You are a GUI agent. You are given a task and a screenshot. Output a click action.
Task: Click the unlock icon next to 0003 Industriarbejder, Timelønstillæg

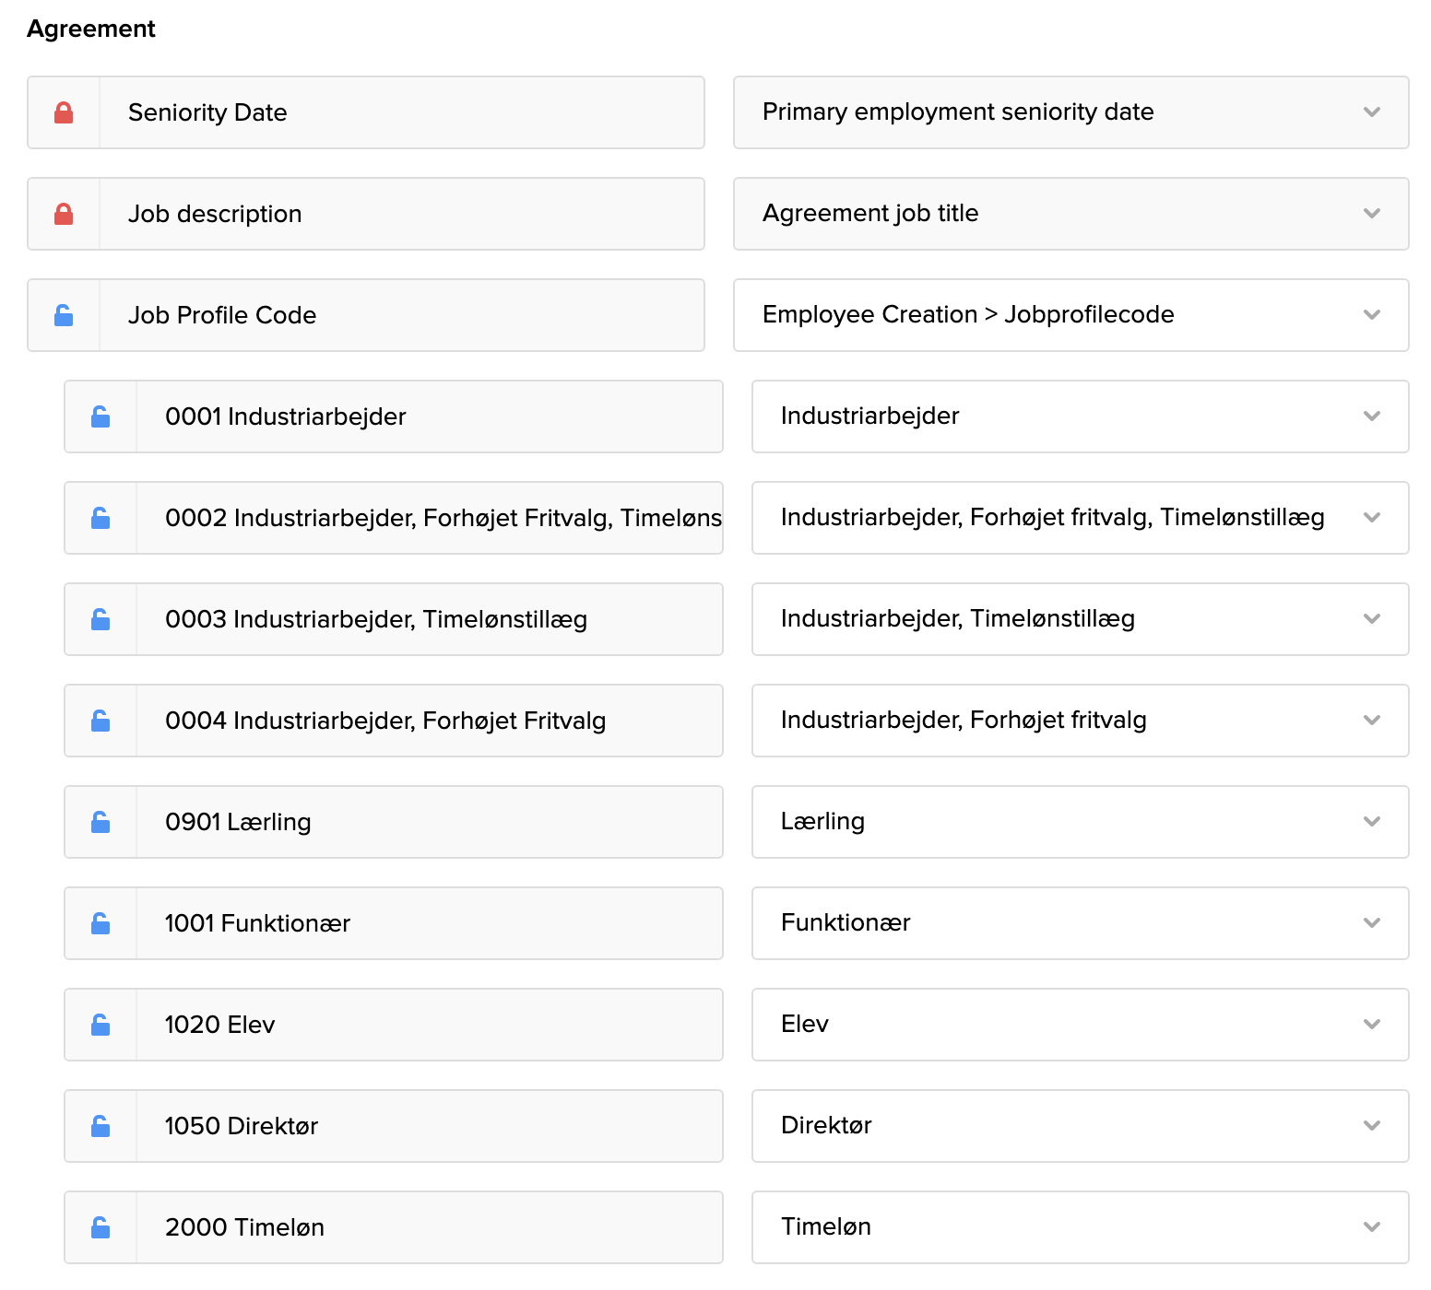point(101,619)
